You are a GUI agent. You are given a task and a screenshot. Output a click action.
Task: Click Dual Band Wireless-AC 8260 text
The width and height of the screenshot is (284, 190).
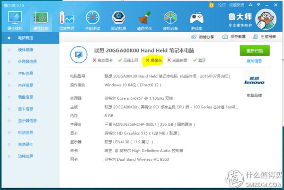click(x=137, y=159)
